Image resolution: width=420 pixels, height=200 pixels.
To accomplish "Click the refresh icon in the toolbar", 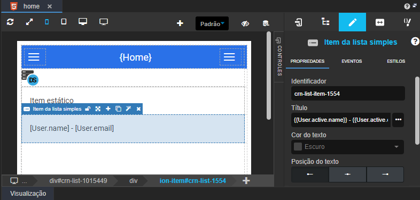I will point(10,22).
